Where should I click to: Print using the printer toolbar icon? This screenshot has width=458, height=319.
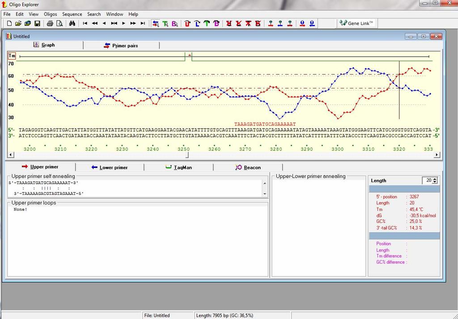pyautogui.click(x=50, y=23)
